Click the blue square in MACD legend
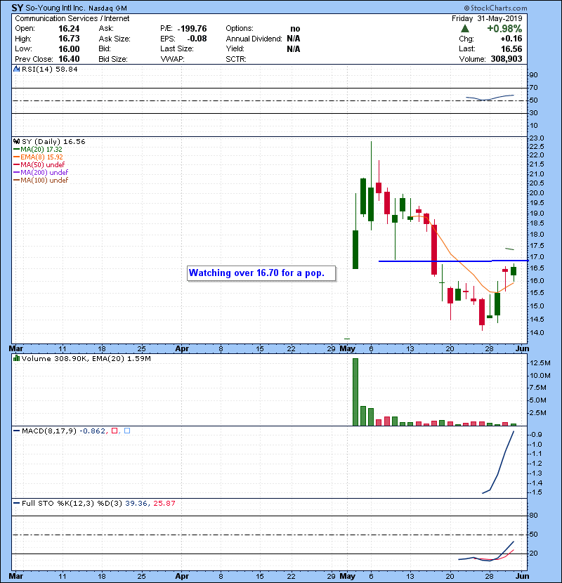 pyautogui.click(x=127, y=431)
